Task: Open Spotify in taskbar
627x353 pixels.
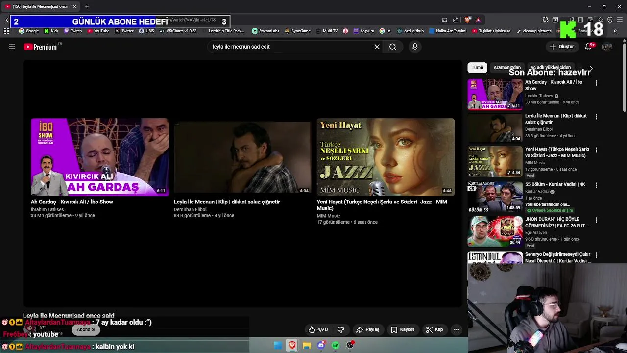Action: [x=336, y=345]
